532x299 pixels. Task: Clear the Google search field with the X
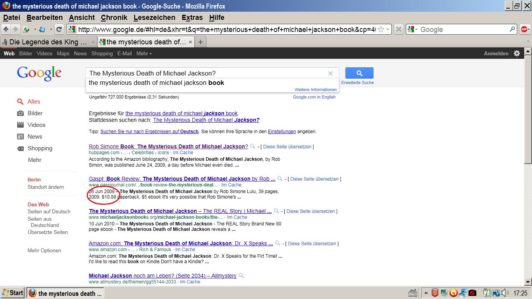point(330,73)
